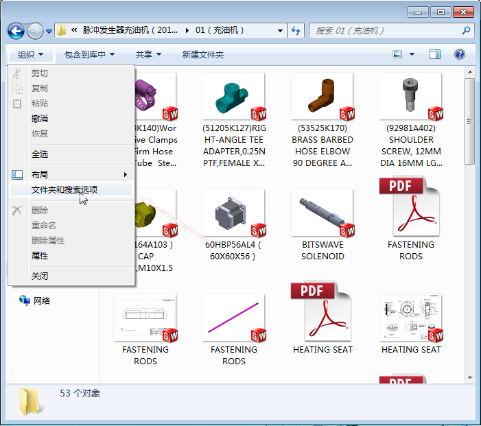Screen dimensions: 481x426
Task: Choose 文件夹和搜索选项 from the menu
Action: click(x=64, y=189)
